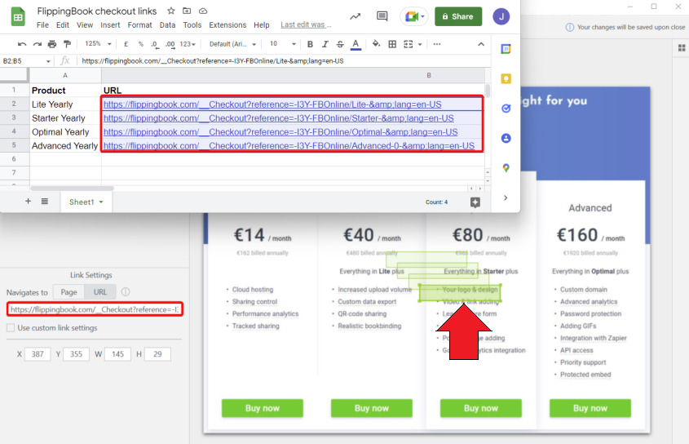Select Page in Navigates to toggle
The width and height of the screenshot is (689, 444).
[69, 292]
